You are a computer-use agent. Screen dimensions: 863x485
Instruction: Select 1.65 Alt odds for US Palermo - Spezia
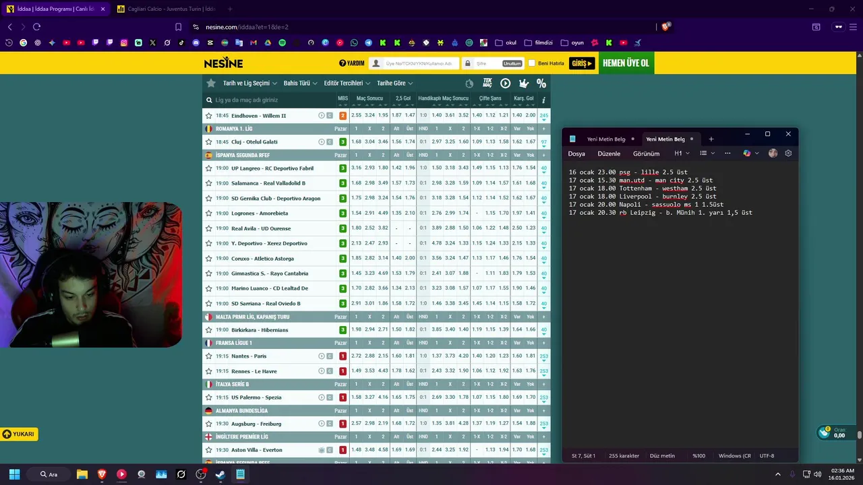[397, 397]
